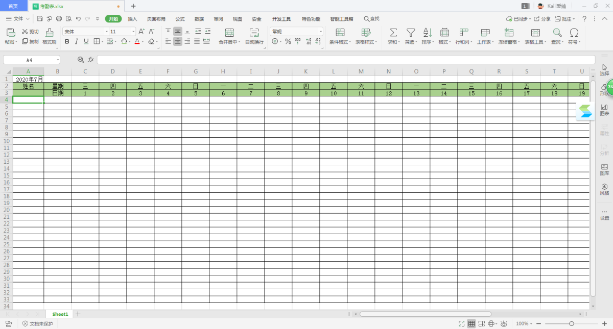Click the Select (选择) sidebar tool
The image size is (613, 329).
pyautogui.click(x=604, y=70)
